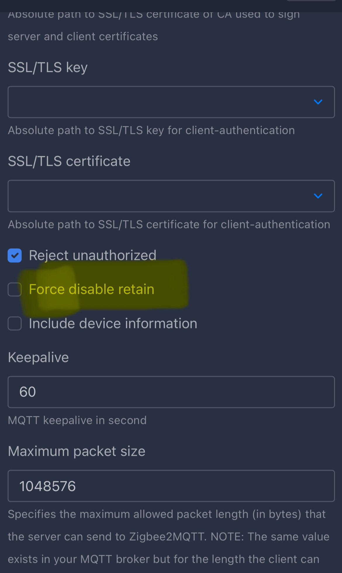Image resolution: width=342 pixels, height=573 pixels.
Task: Click the MQTT keepalive in second hint
Action: coord(77,420)
